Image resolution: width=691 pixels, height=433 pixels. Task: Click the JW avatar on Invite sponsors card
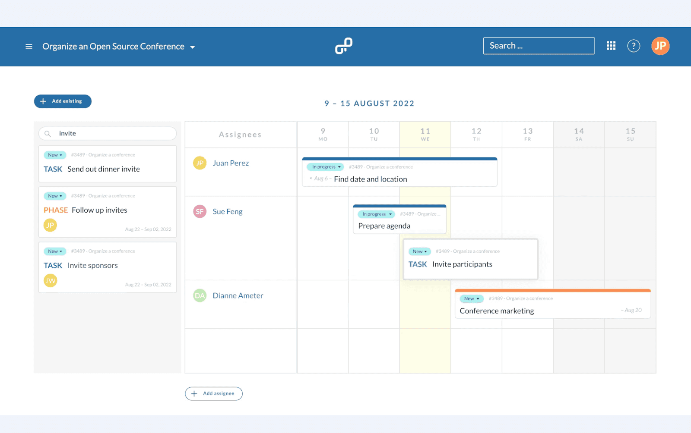click(x=51, y=280)
